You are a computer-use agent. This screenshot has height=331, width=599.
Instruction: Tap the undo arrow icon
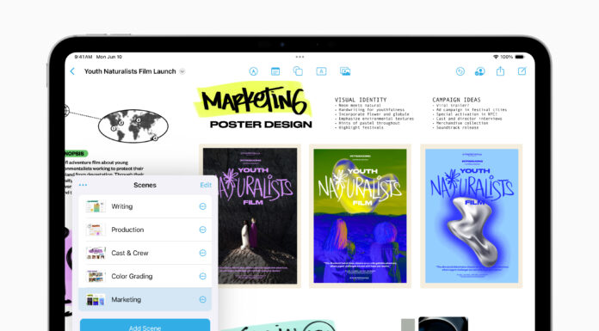pyautogui.click(x=460, y=71)
